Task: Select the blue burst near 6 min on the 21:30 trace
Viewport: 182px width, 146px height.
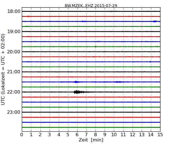Action: point(76,82)
